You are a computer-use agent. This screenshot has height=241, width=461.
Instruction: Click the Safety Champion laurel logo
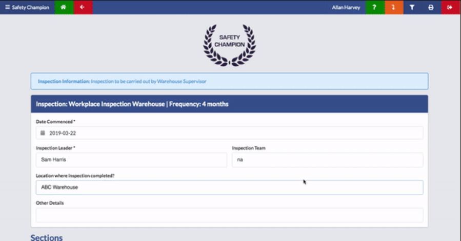[230, 45]
